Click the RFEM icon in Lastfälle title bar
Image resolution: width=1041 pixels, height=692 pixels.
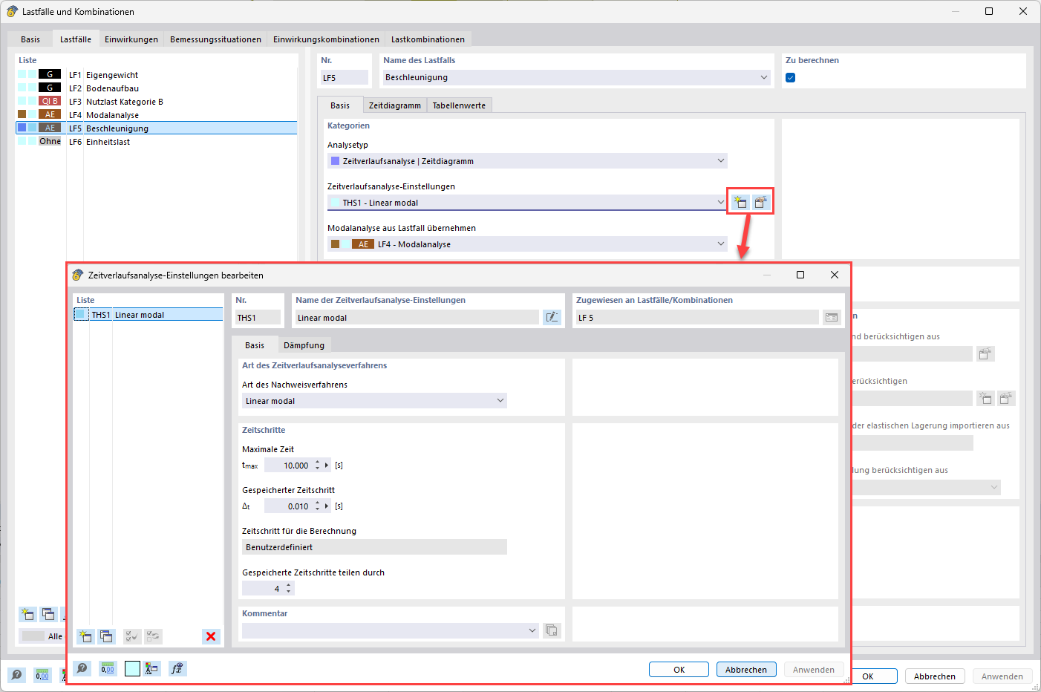pyautogui.click(x=12, y=11)
